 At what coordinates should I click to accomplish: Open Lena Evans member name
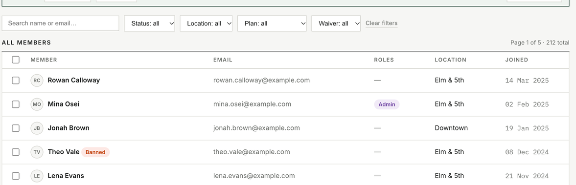click(66, 176)
